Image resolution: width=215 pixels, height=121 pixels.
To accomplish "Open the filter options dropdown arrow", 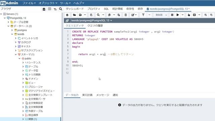I will click(x=149, y=15).
